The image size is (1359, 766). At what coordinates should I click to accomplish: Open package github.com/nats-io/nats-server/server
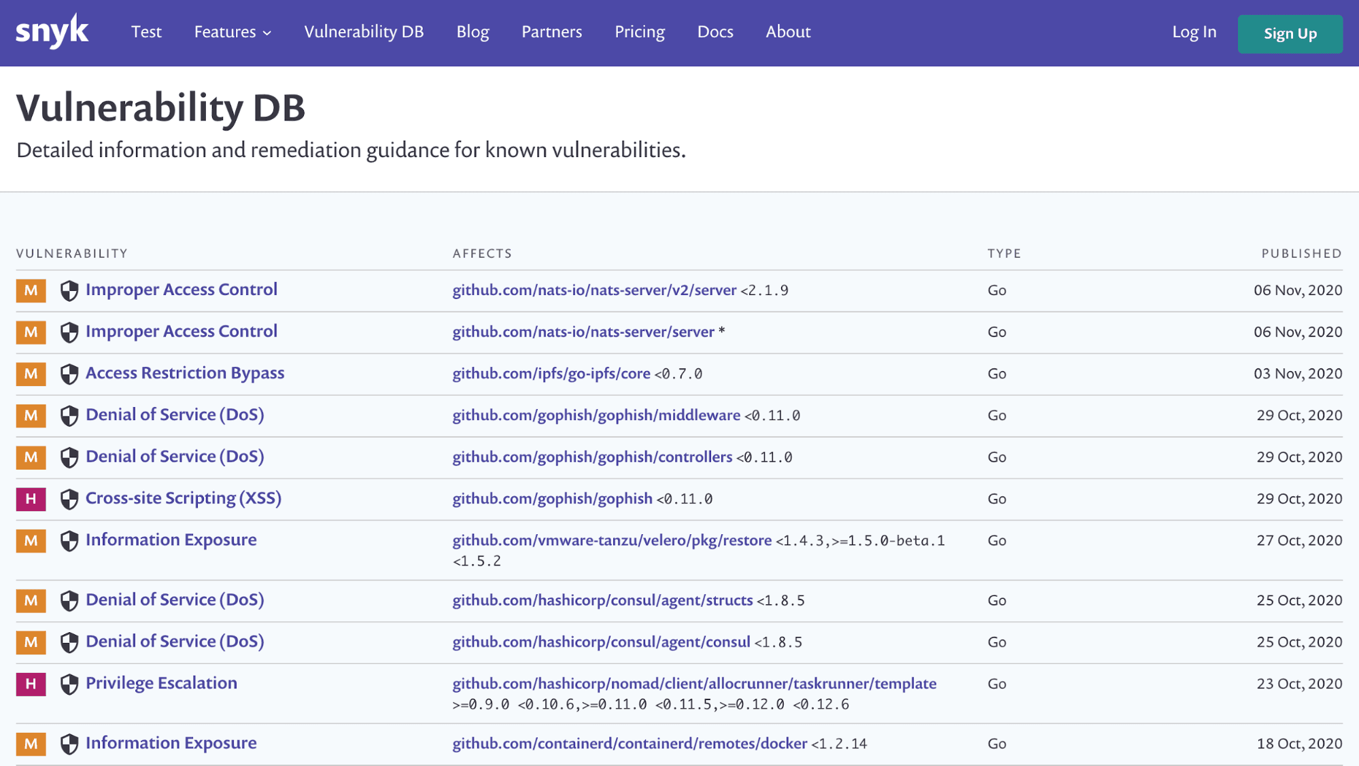[583, 332]
